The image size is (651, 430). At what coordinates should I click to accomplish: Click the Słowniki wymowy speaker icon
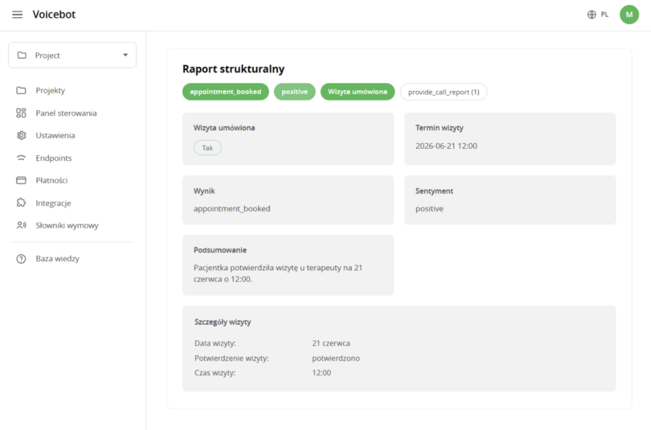(21, 225)
